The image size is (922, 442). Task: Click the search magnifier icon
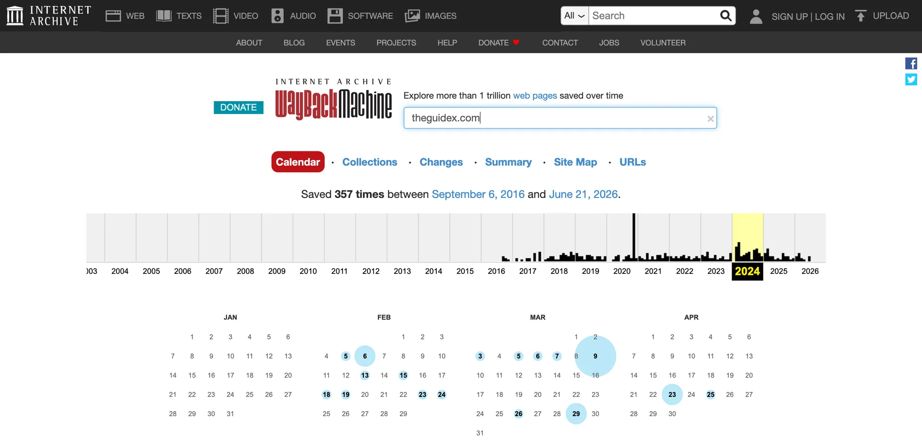[726, 16]
